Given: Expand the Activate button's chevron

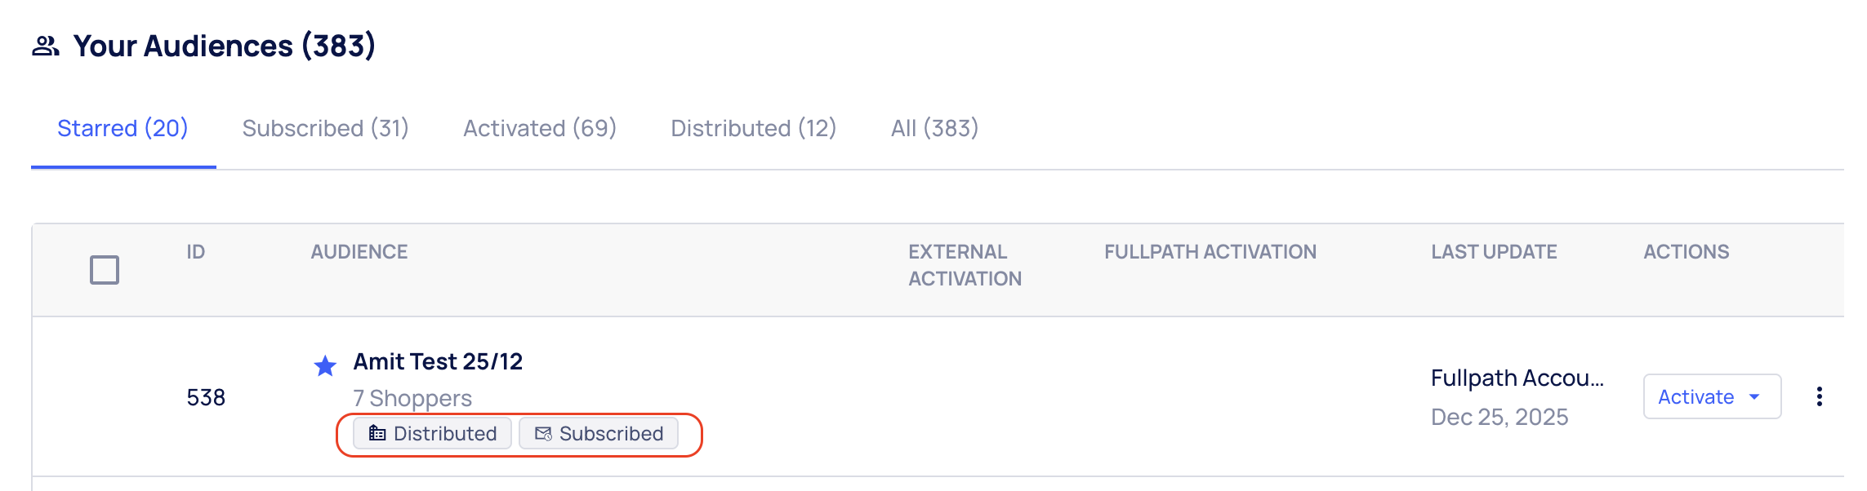Looking at the screenshot, I should [x=1753, y=397].
